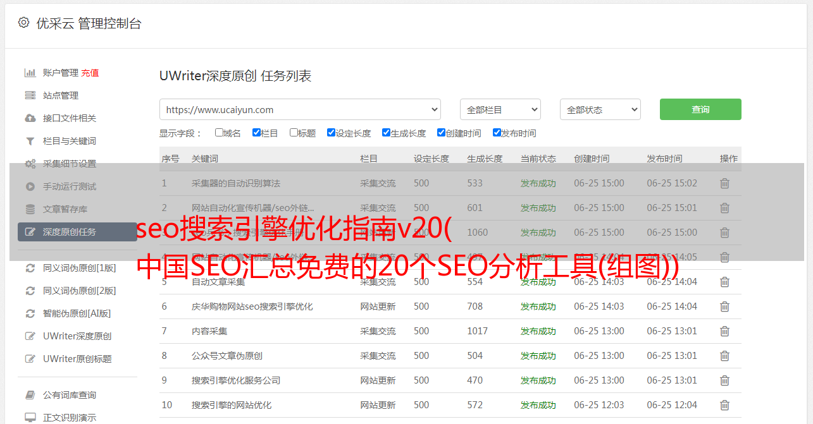Delete task row 10 搜索引擎的网站优化

coord(725,405)
